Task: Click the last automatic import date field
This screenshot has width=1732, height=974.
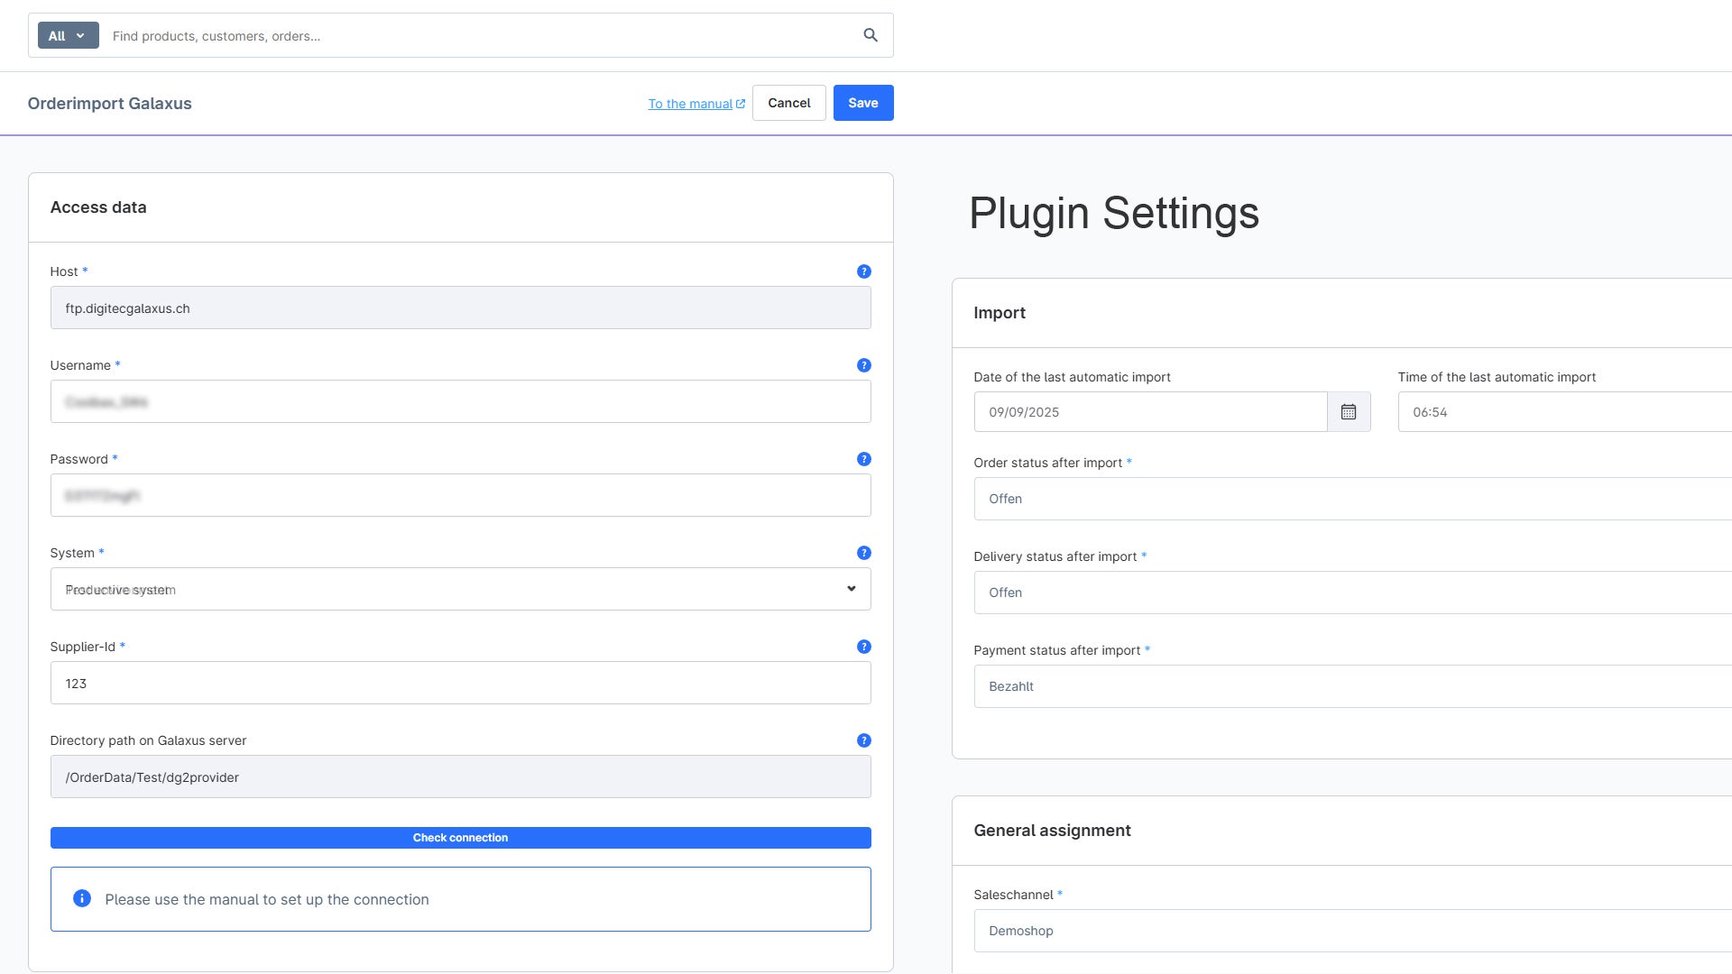Action: tap(1150, 412)
